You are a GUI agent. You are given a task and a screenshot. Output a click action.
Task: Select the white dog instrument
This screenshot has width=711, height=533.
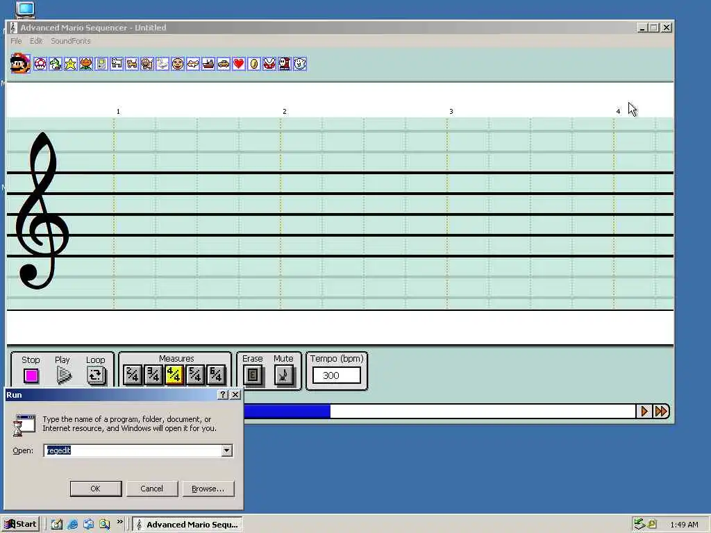click(x=117, y=64)
